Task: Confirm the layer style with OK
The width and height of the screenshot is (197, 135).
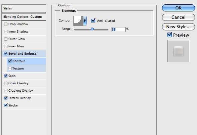Action: [179, 8]
